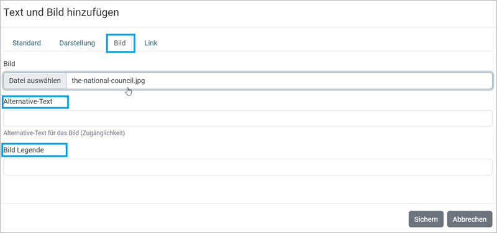
Task: Focus the Bild Legende input box
Action: [247, 167]
